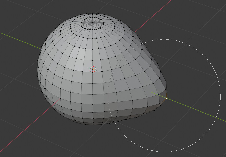The image size is (226, 157).
Task: Select the pole vertex at the dome top
Action: (92, 23)
